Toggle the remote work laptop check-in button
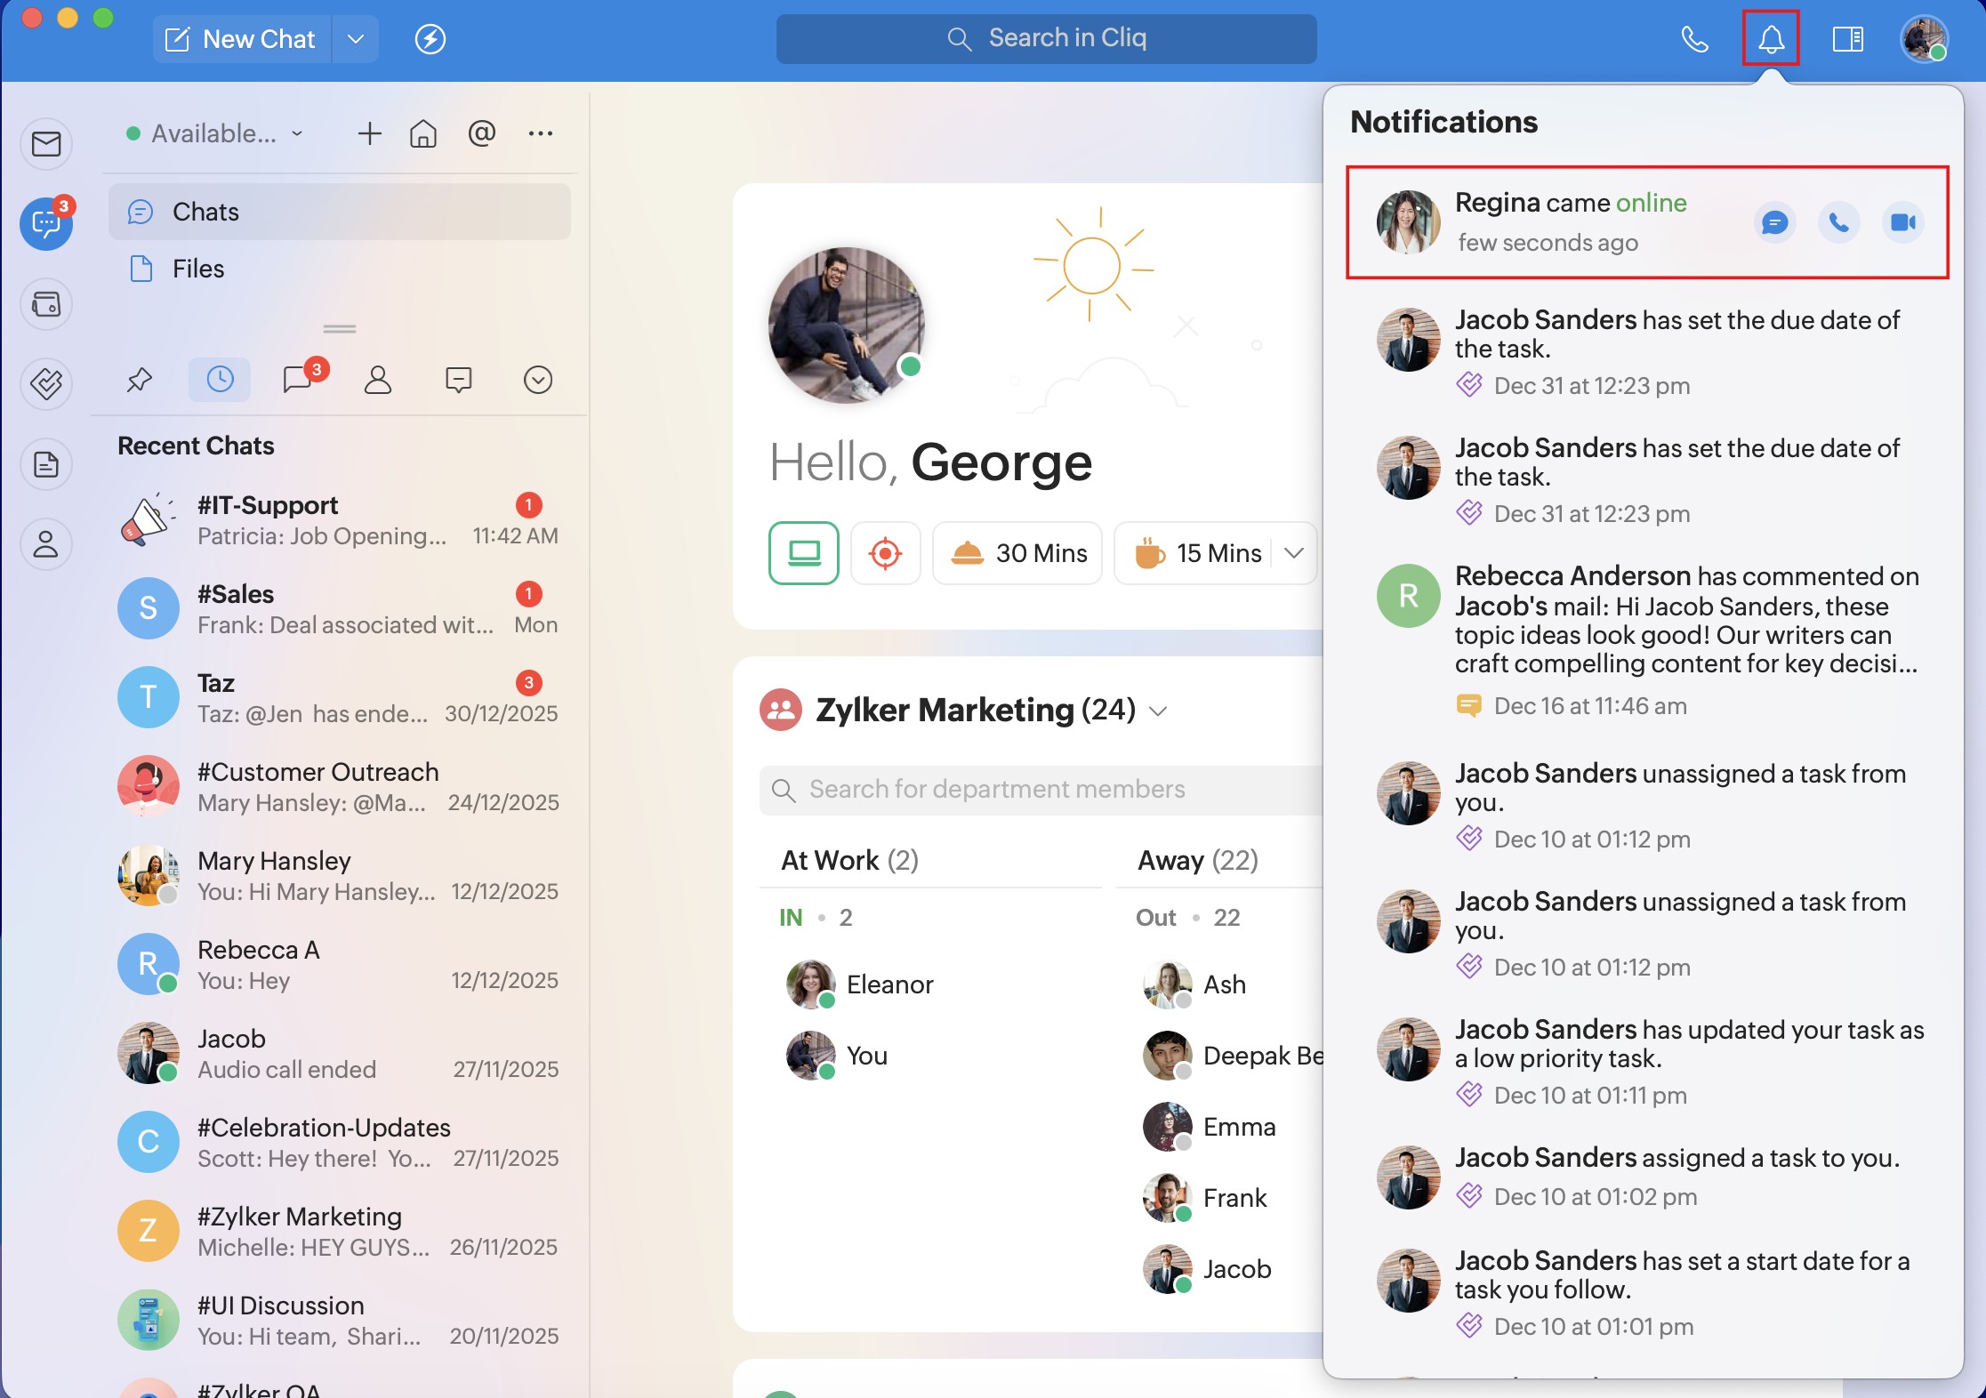 [803, 553]
